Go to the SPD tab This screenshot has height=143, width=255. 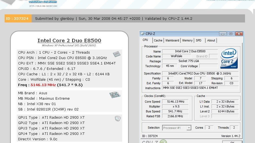point(199,40)
